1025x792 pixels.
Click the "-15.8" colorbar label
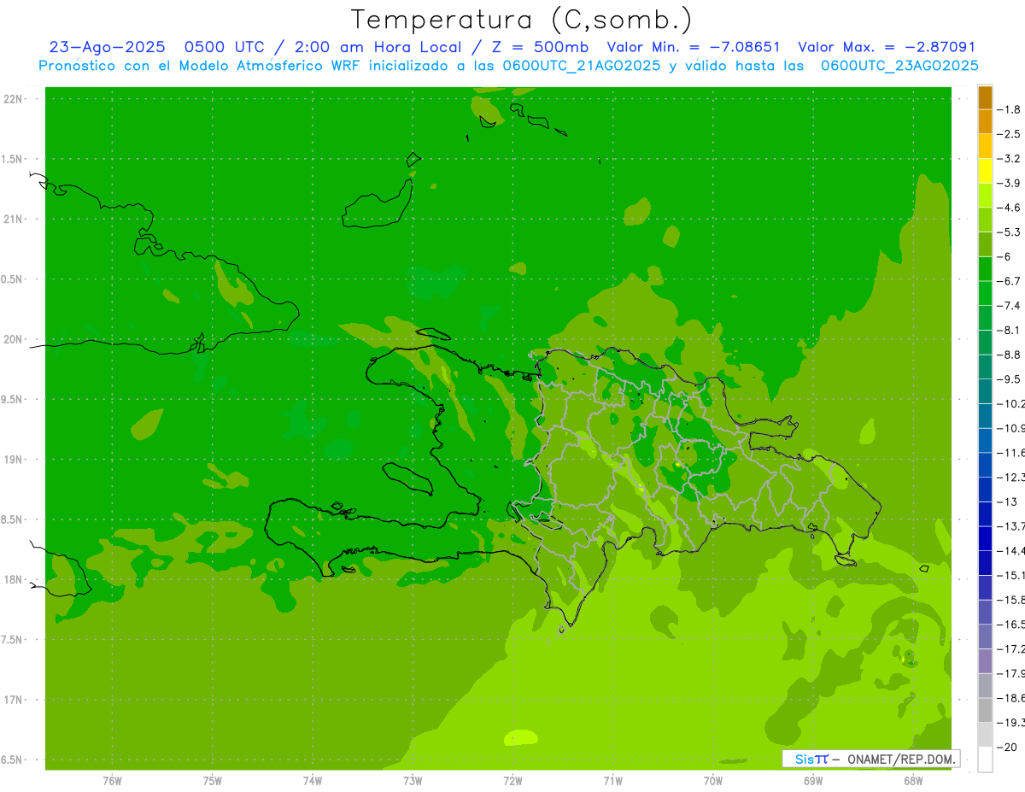[1011, 600]
